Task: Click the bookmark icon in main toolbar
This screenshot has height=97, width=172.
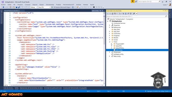Action: [94, 7]
